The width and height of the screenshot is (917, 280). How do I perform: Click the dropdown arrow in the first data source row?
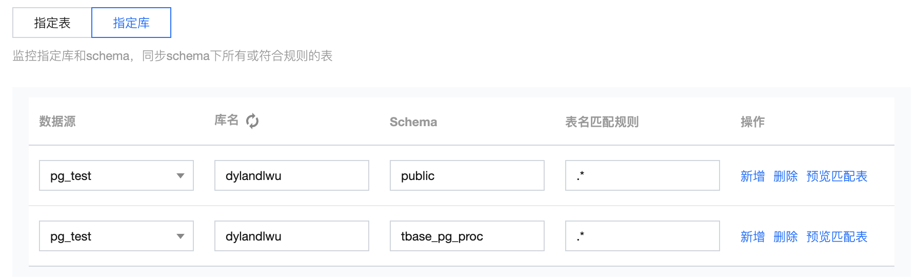coord(181,176)
